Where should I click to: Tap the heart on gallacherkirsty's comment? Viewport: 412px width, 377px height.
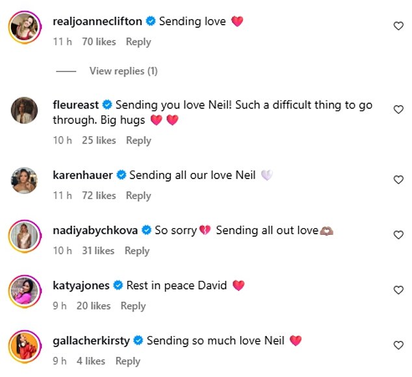pyautogui.click(x=398, y=345)
